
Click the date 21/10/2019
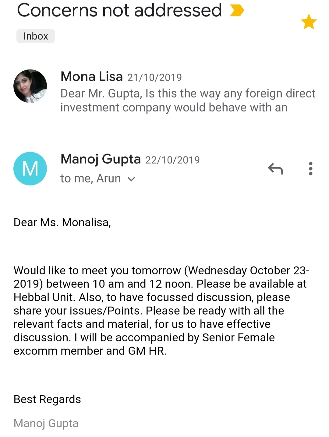tap(154, 78)
